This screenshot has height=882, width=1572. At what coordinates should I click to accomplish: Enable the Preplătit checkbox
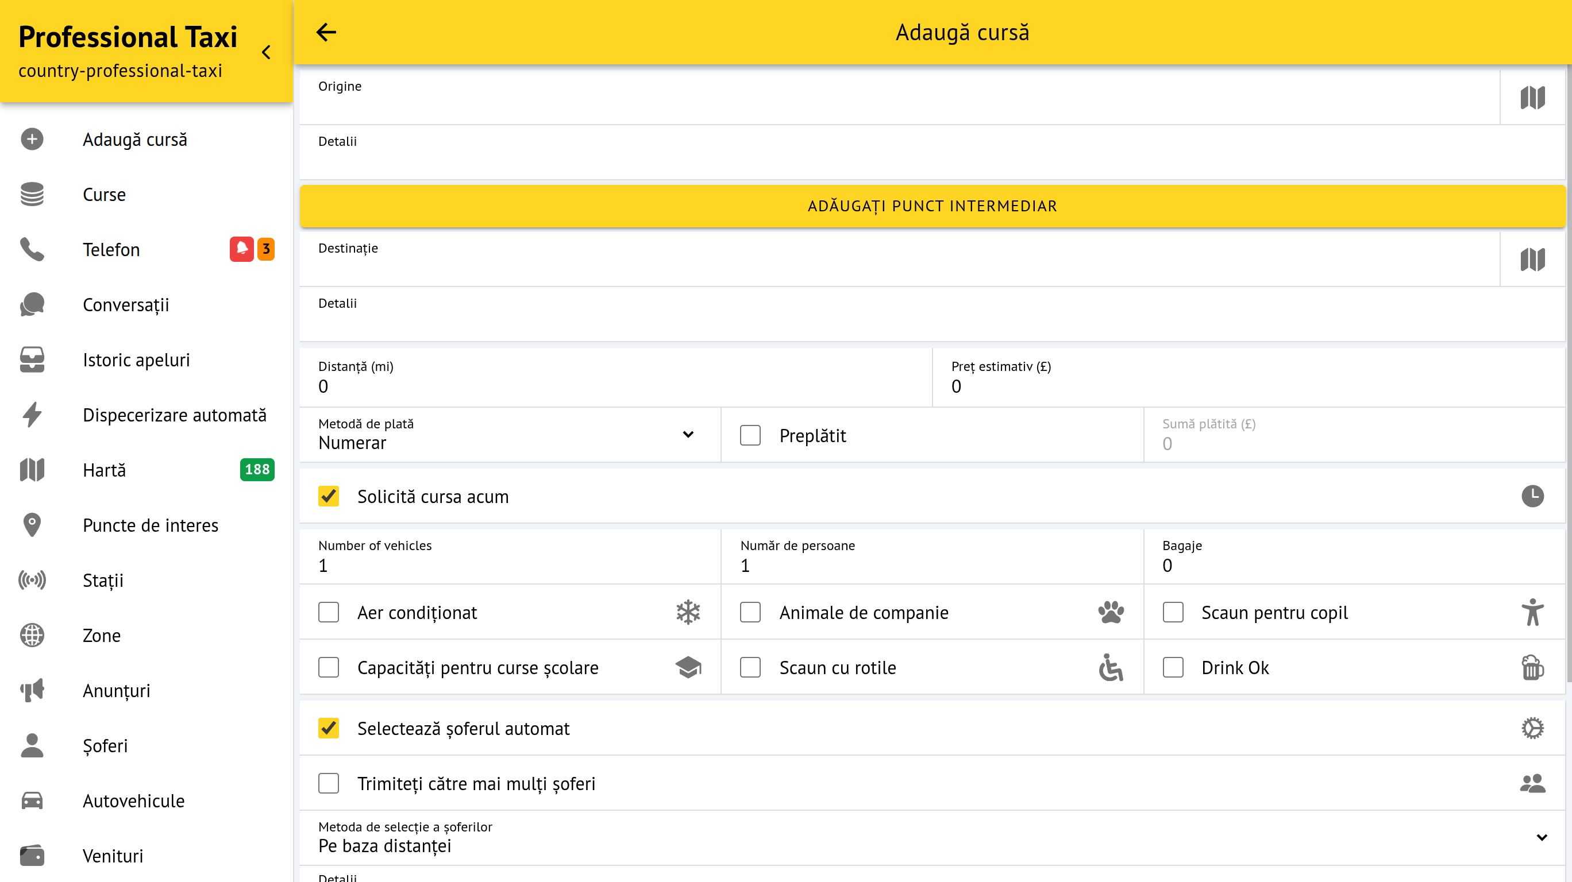pyautogui.click(x=750, y=435)
